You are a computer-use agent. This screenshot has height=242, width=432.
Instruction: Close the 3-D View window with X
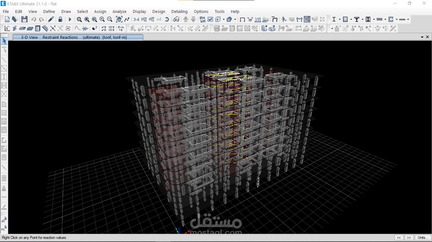pyautogui.click(x=428, y=37)
